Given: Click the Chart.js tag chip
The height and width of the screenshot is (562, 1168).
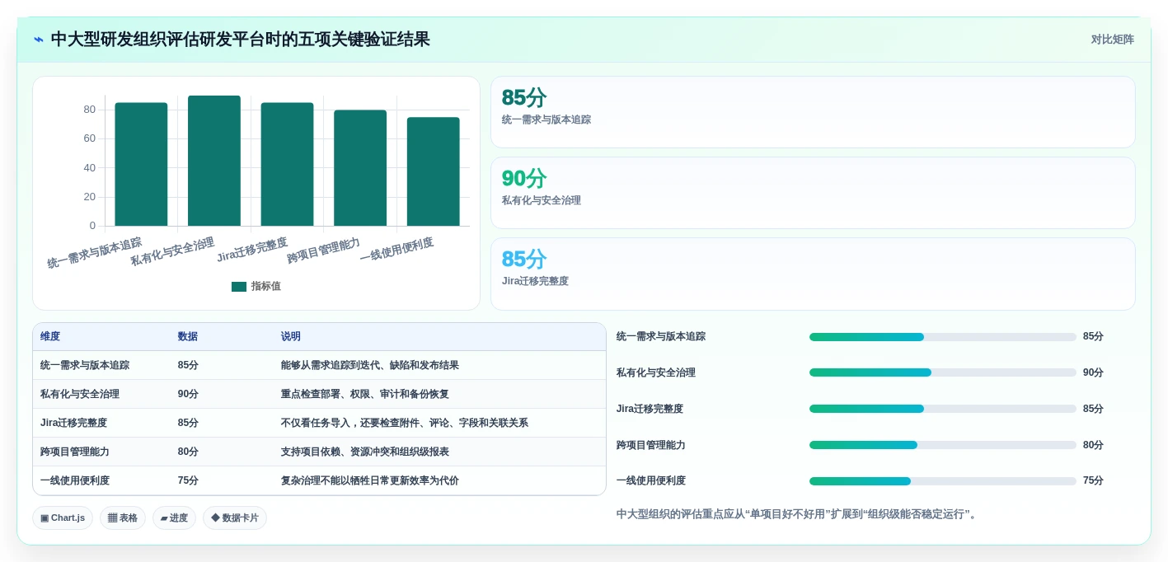Looking at the screenshot, I should click(x=63, y=518).
